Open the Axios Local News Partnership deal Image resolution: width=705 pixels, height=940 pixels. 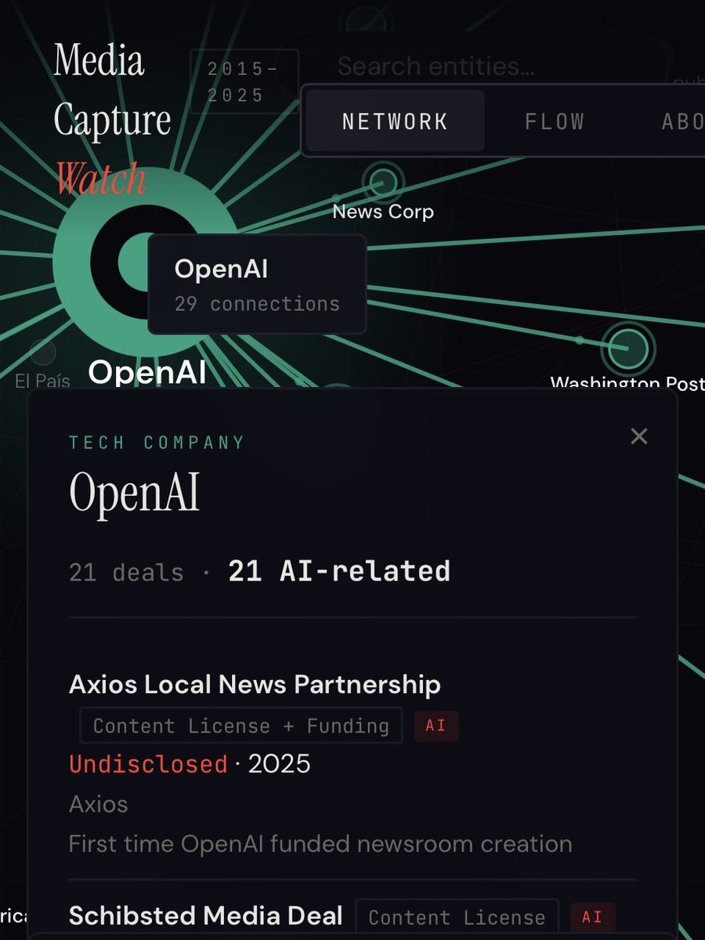click(255, 685)
